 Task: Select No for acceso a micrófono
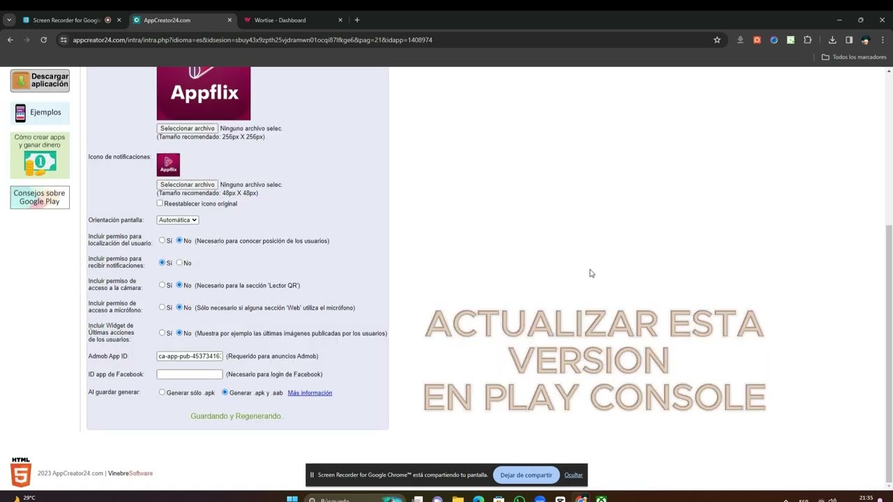[x=179, y=307]
